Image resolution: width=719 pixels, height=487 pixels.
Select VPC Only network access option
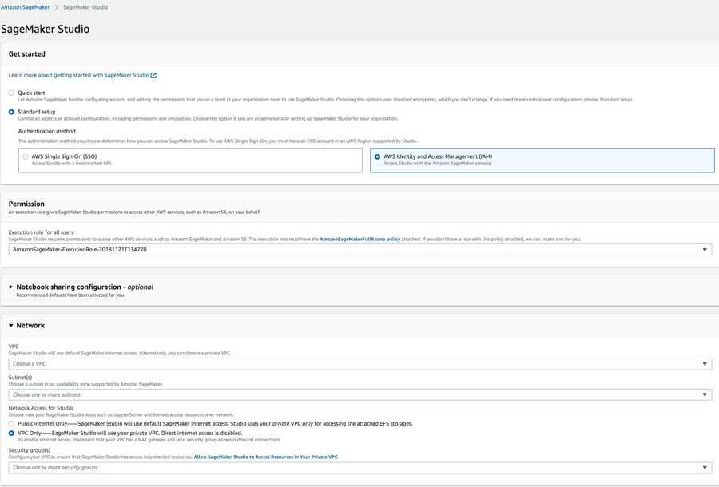tap(11, 433)
